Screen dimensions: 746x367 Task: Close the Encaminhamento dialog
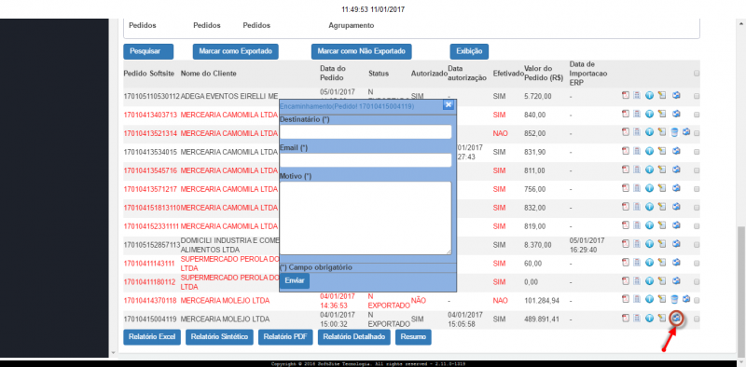pyautogui.click(x=449, y=105)
